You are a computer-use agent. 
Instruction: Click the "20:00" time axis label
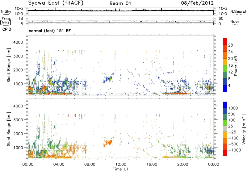183,165
